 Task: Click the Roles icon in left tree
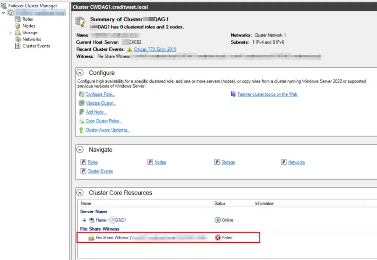coord(17,19)
